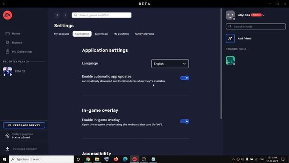Click the taskbar search box
Image resolution: width=289 pixels, height=163 pixels.
click(41, 159)
